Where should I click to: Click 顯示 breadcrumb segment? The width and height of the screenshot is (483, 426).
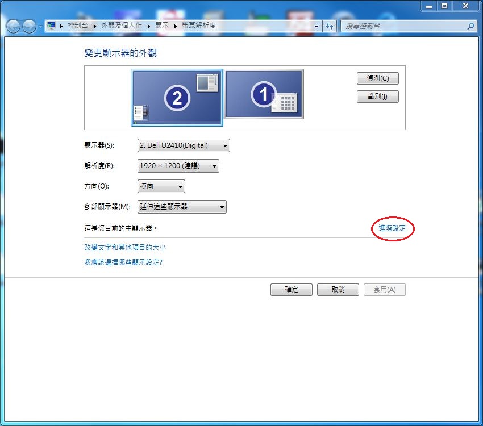pos(162,26)
